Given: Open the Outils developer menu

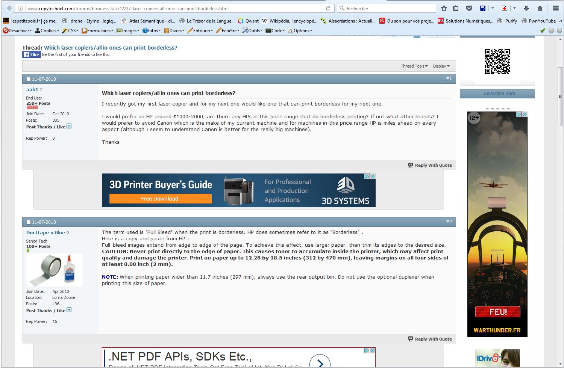Looking at the screenshot, I should 253,31.
